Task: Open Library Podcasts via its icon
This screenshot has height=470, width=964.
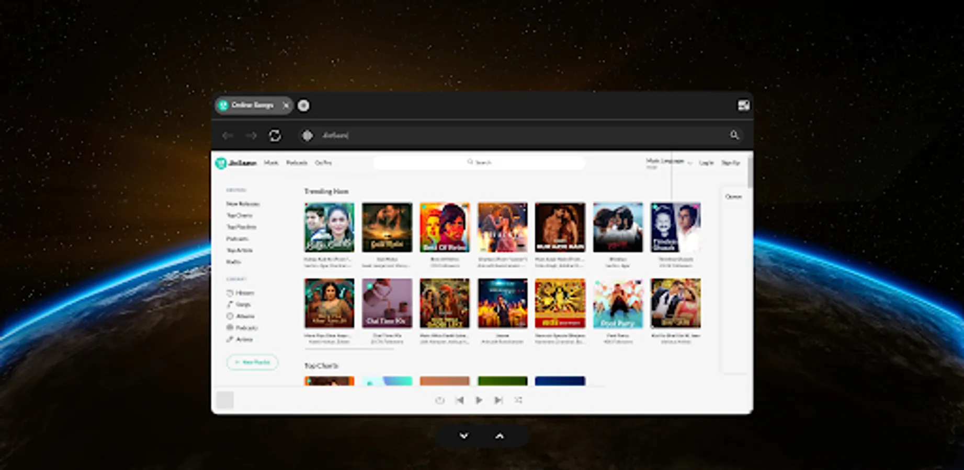Action: [x=230, y=328]
